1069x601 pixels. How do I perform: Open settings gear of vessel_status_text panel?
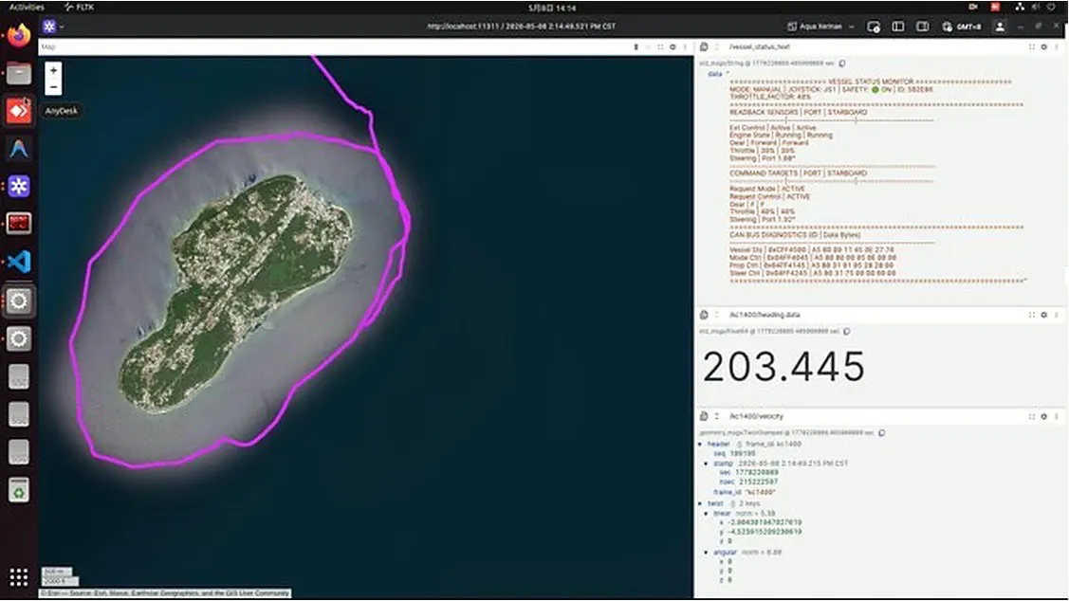click(x=1043, y=47)
